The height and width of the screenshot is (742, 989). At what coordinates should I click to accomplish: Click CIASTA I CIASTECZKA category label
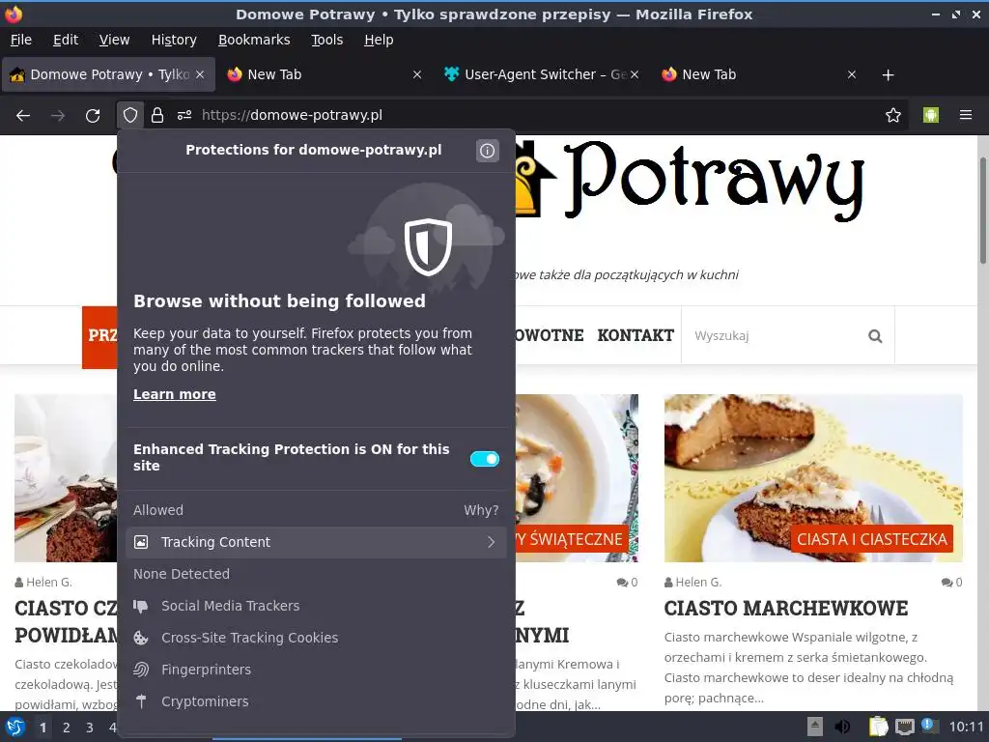pos(872,539)
